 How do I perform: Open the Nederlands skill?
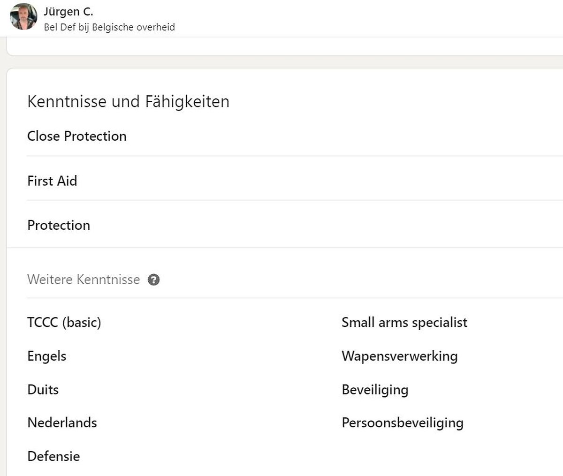click(62, 423)
